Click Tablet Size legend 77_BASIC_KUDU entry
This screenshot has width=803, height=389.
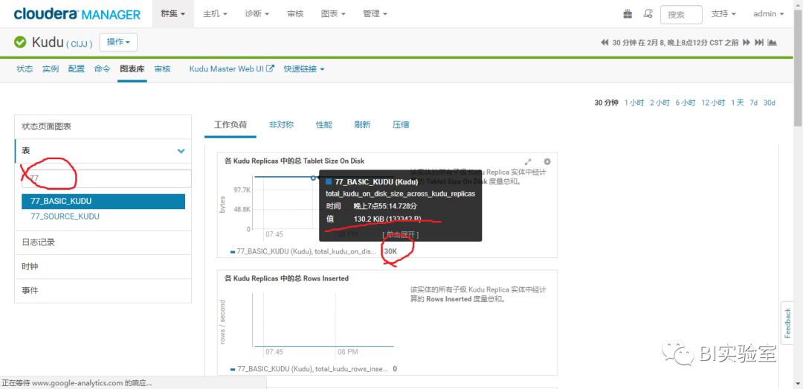pos(314,251)
